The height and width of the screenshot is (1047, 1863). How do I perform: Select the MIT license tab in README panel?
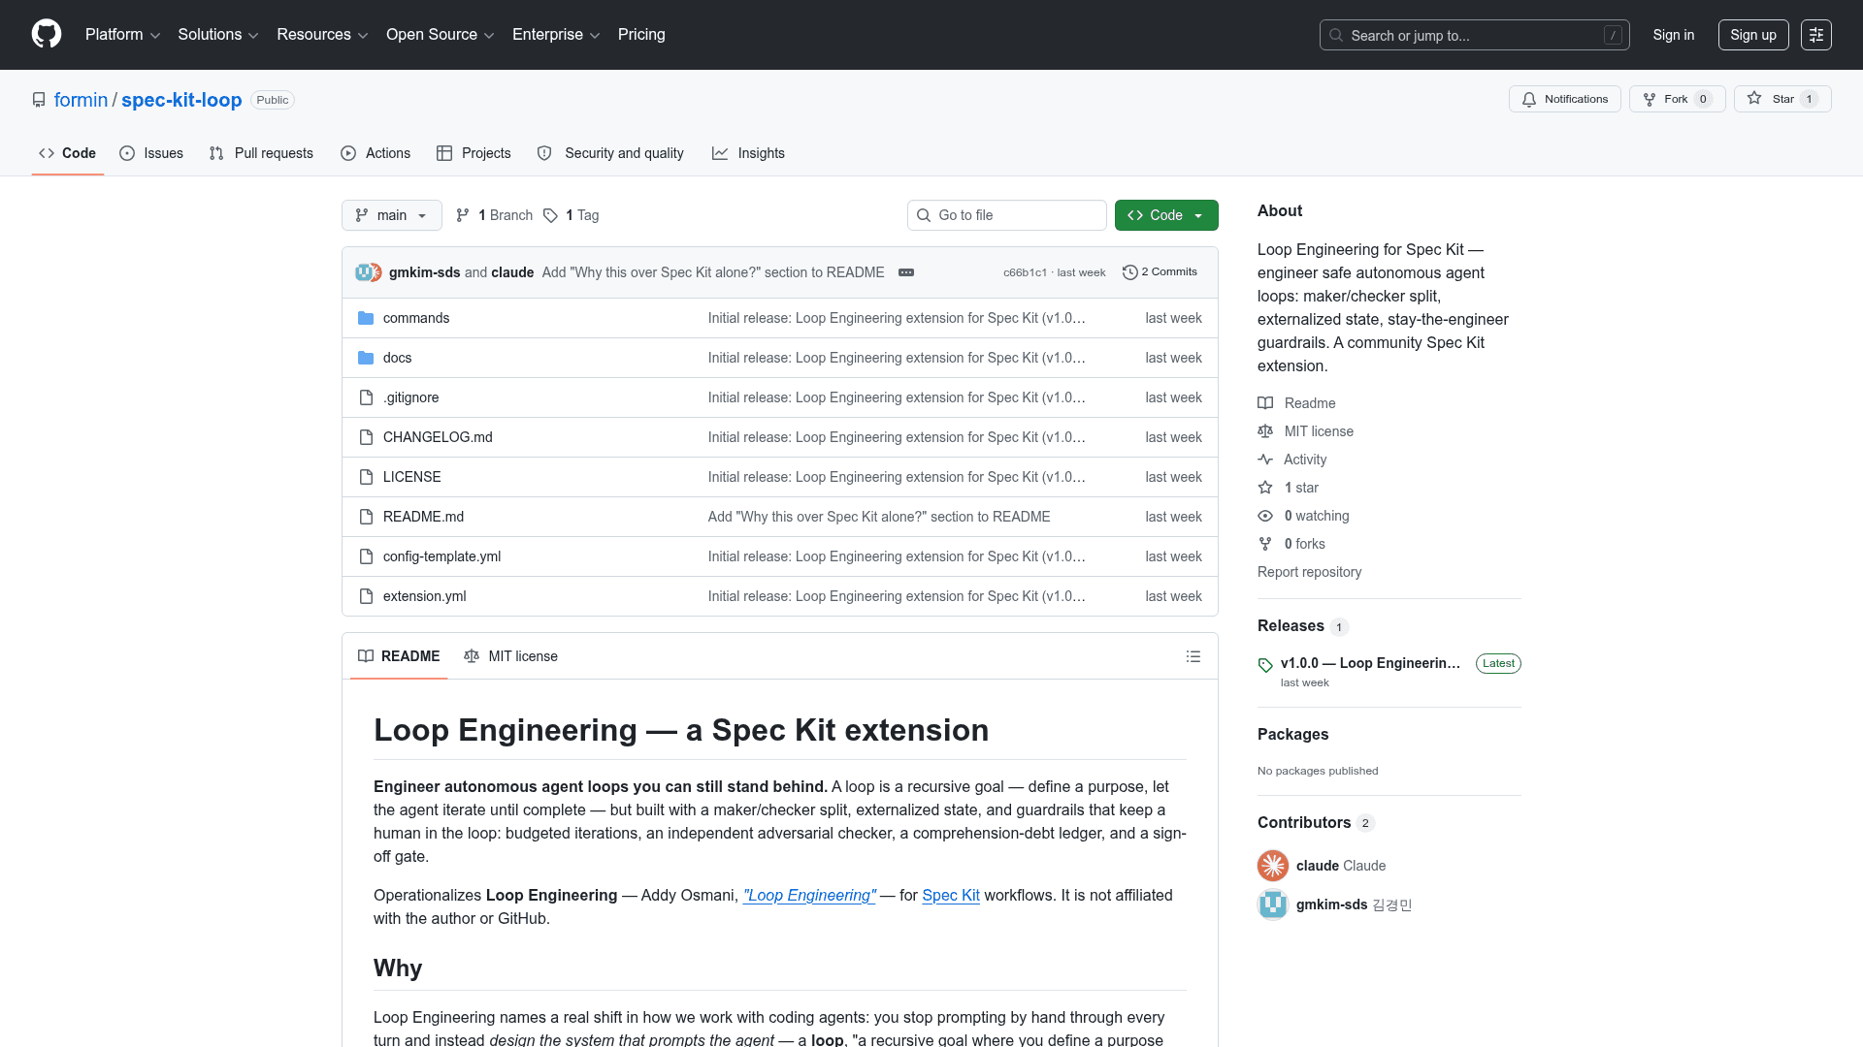pyautogui.click(x=510, y=656)
